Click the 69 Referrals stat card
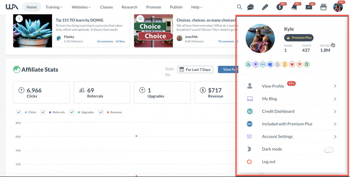 102,92
